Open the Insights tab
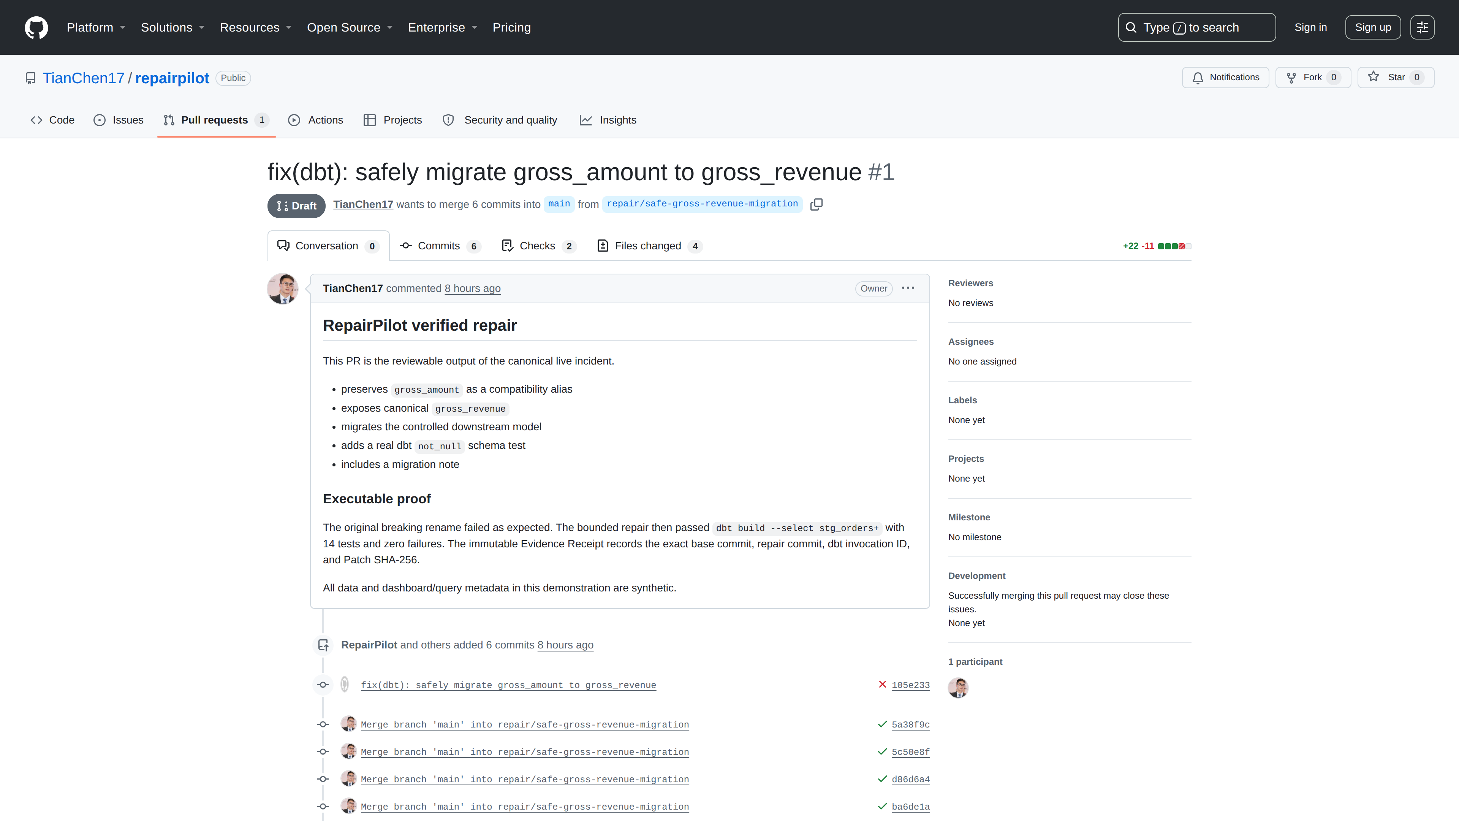The width and height of the screenshot is (1459, 821). point(608,120)
